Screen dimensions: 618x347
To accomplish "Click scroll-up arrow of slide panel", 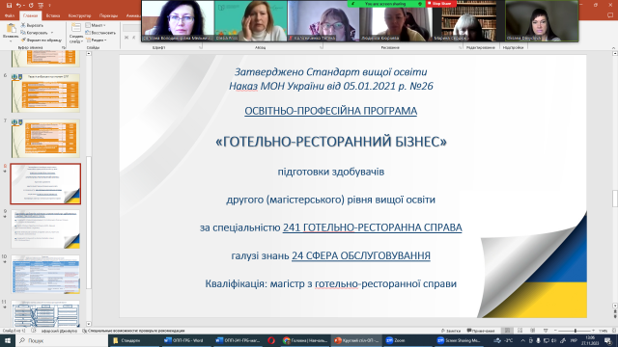I will (x=89, y=54).
